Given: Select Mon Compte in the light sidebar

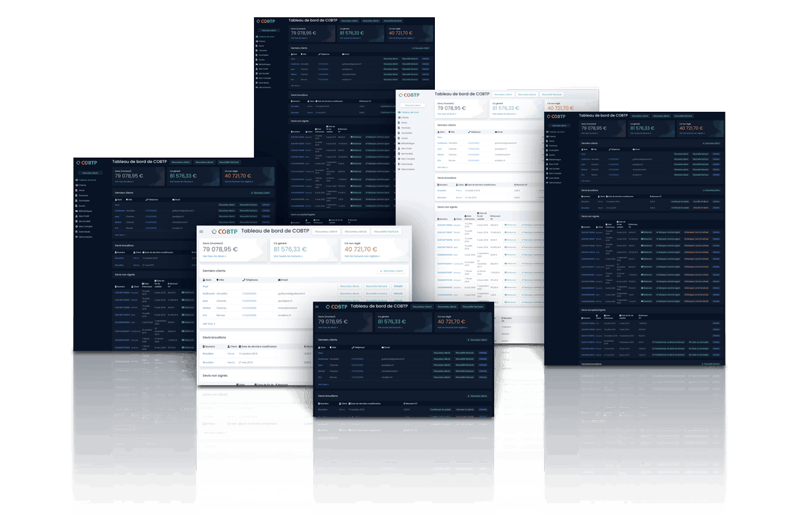Looking at the screenshot, I should [x=407, y=158].
